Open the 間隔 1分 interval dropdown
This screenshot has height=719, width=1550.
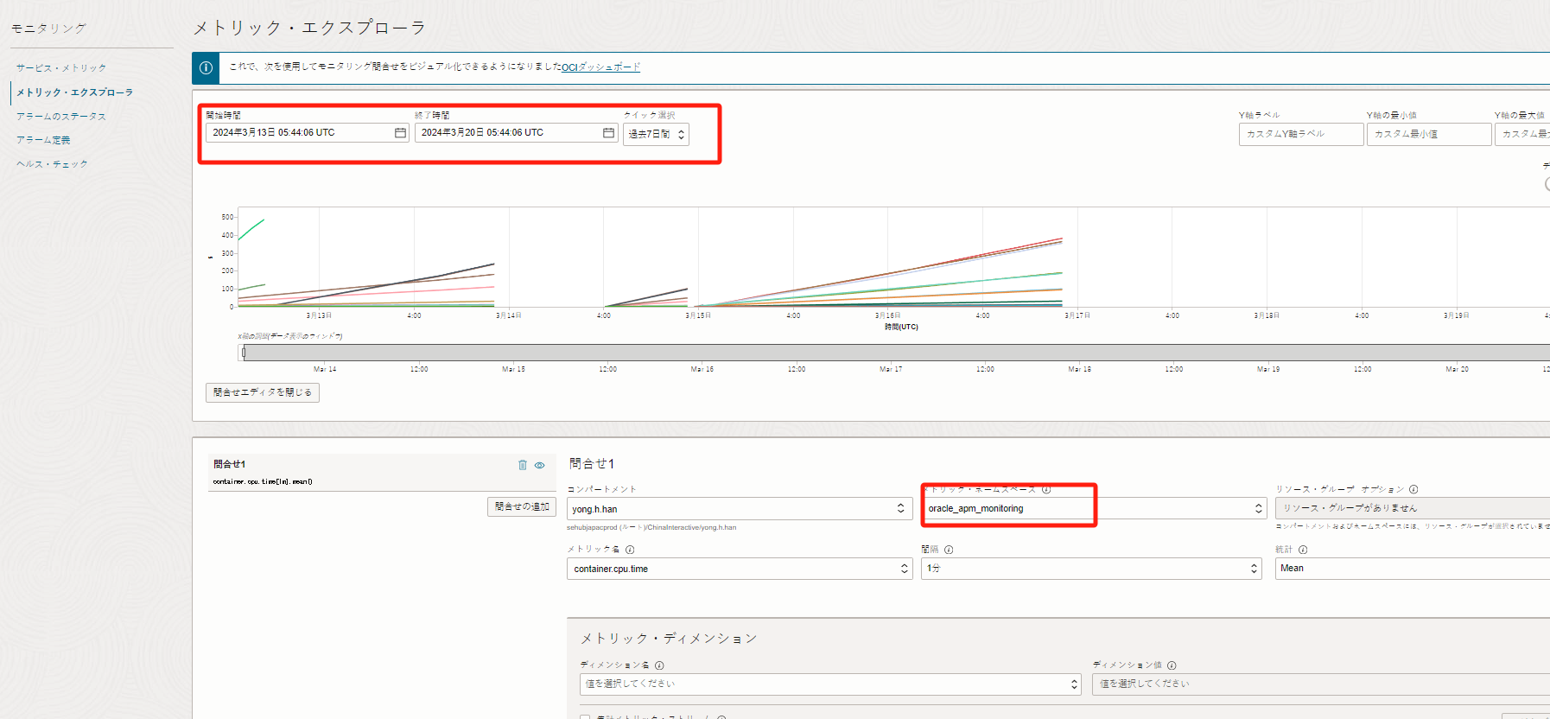[x=1091, y=569]
